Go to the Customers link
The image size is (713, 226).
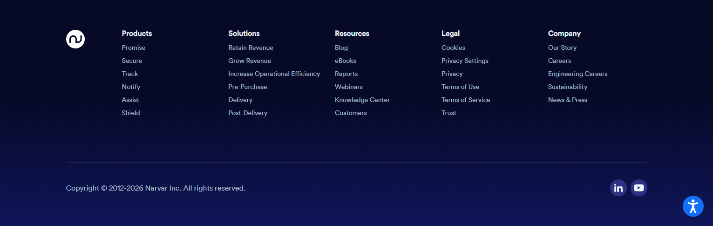351,113
